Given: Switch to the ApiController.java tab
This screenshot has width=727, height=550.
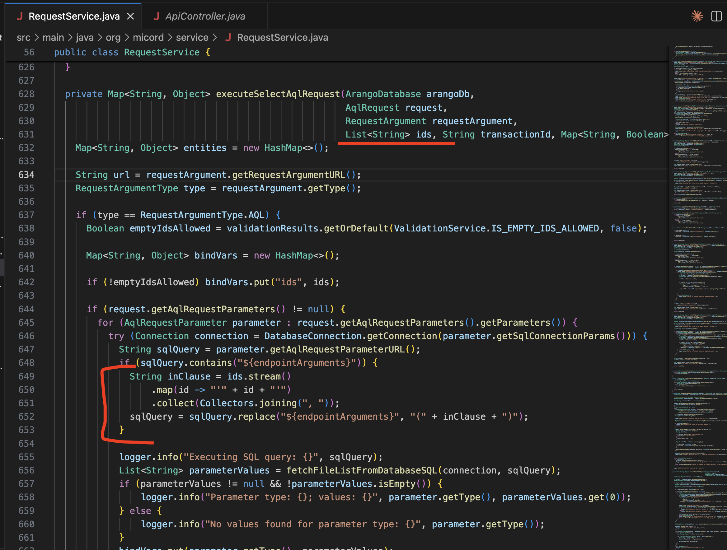Looking at the screenshot, I should coord(205,16).
